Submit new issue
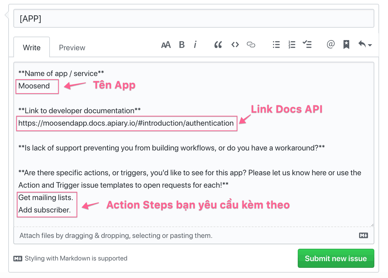Screen dimensions: 388x278 336,259
